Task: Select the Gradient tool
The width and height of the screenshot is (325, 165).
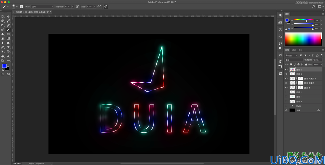Action: 8,39
